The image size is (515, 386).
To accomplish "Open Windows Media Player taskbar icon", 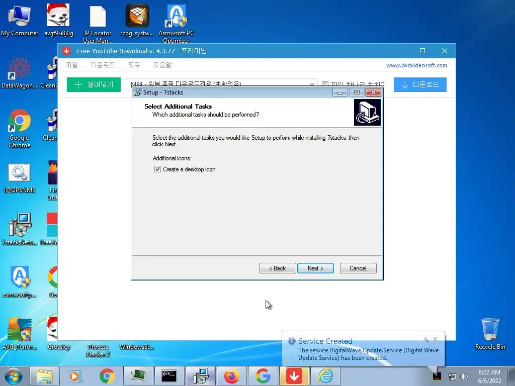I will [75, 376].
